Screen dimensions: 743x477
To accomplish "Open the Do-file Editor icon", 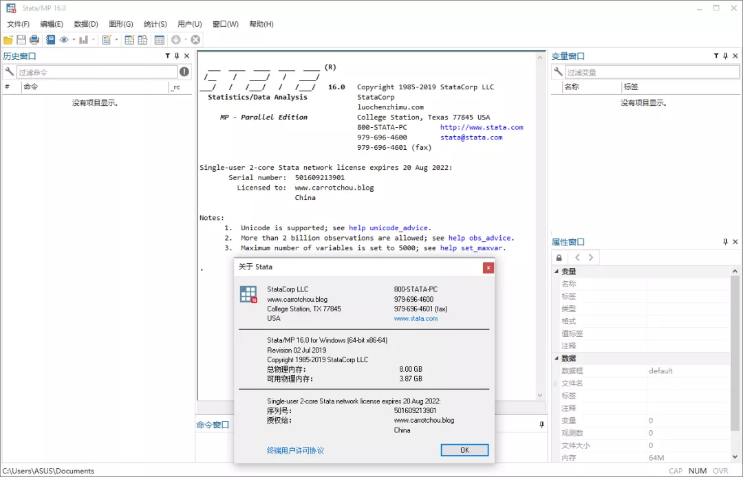I will pos(107,41).
